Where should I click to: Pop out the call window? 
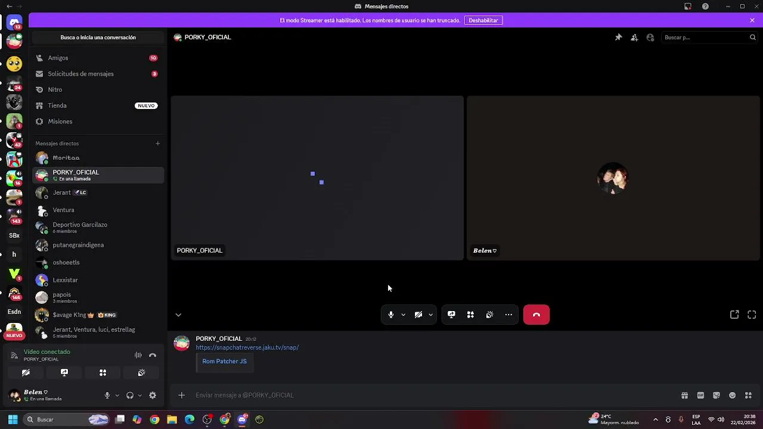734,315
